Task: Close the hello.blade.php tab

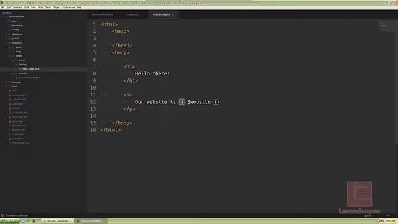Action: point(173,14)
